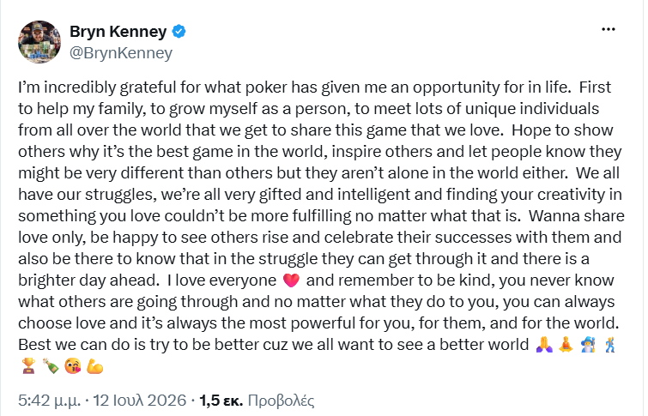Click the "I love everyone" sentence

tap(221, 280)
